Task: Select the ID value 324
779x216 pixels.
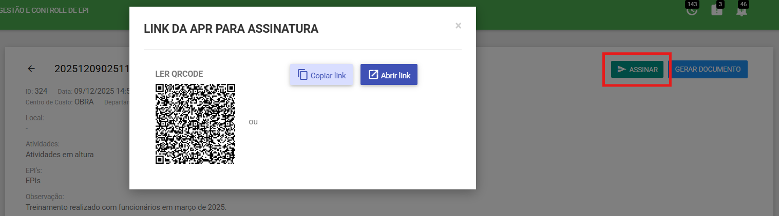Action: pyautogui.click(x=41, y=91)
